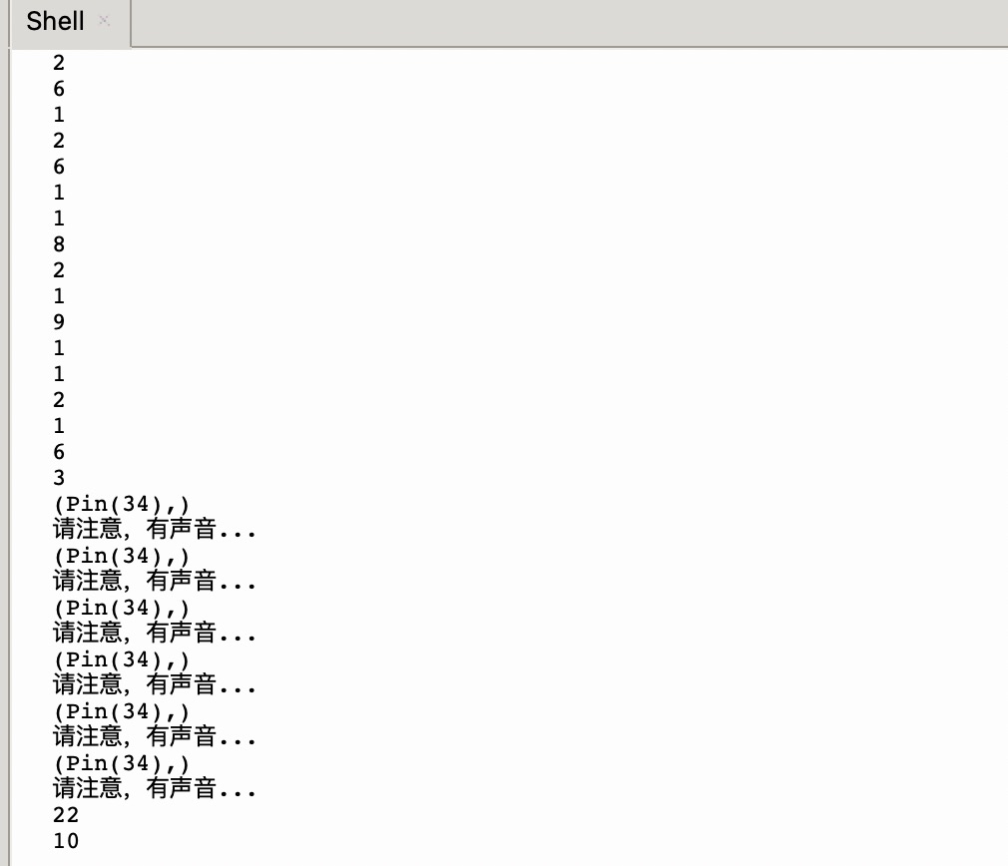Click the first (Pin(34),) output line
The height and width of the screenshot is (866, 1008).
coord(122,504)
